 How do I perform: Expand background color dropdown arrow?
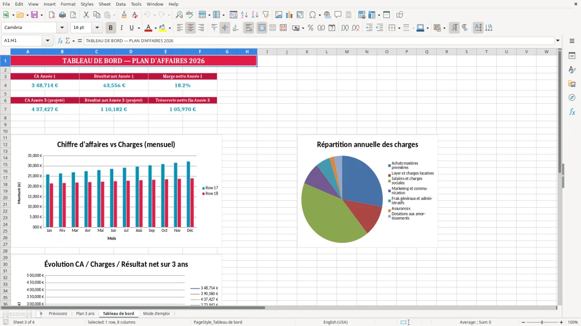tap(169, 28)
